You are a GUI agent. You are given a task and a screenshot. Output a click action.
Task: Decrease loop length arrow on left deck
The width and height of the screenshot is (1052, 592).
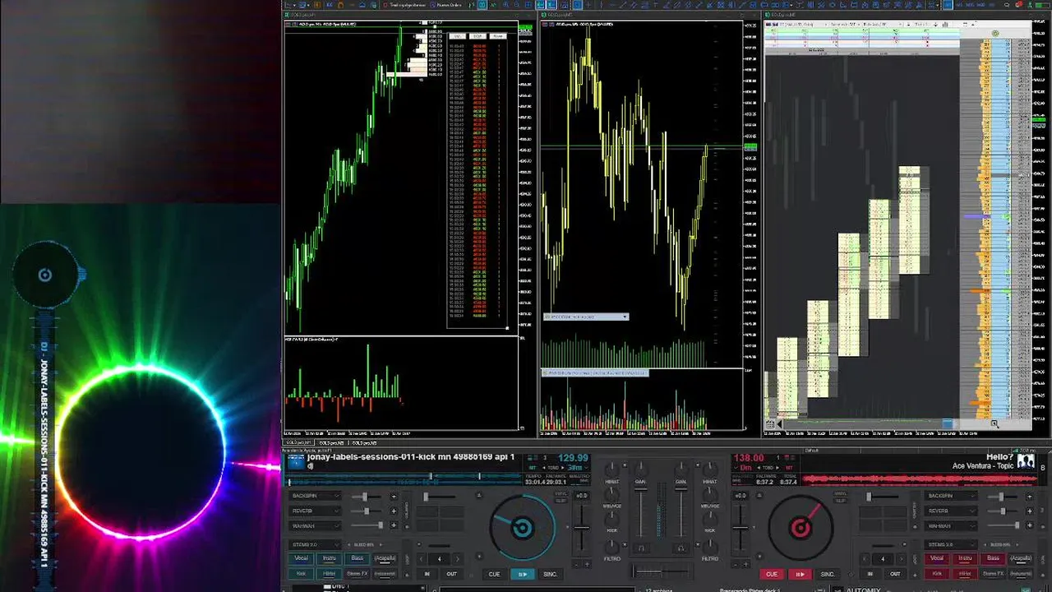(422, 558)
